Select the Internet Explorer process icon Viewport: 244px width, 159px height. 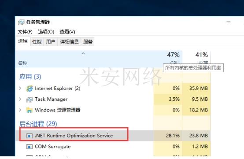30,89
